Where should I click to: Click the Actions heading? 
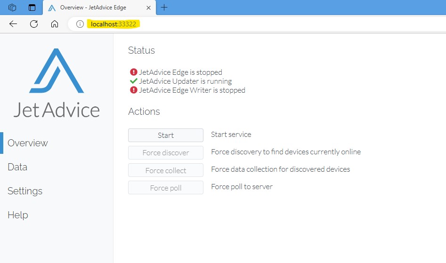144,112
